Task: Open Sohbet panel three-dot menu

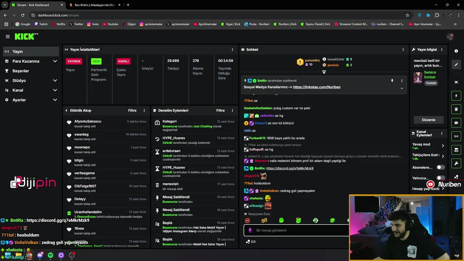Action: pyautogui.click(x=403, y=50)
